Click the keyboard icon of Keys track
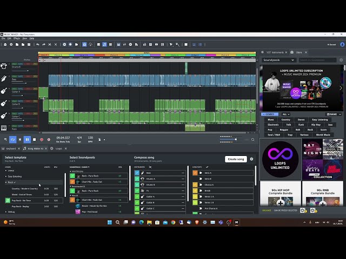The image size is (346, 259). tap(4, 128)
